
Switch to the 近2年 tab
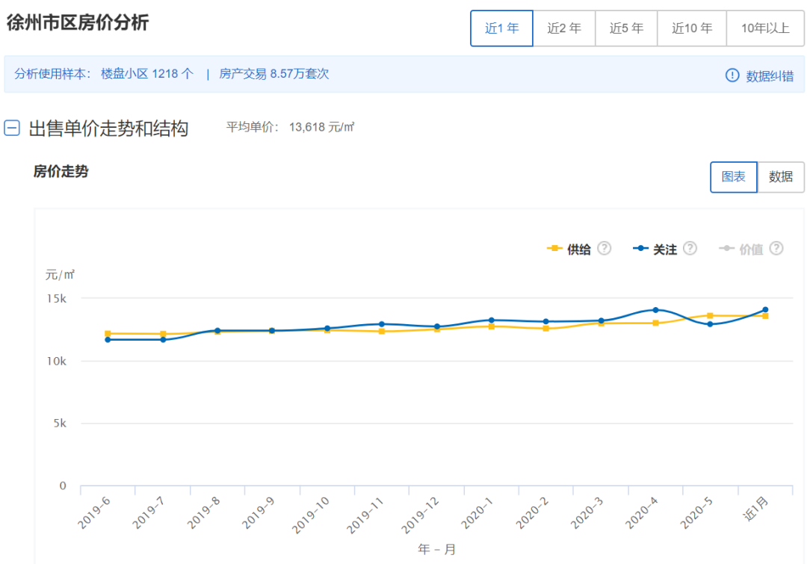pos(564,28)
